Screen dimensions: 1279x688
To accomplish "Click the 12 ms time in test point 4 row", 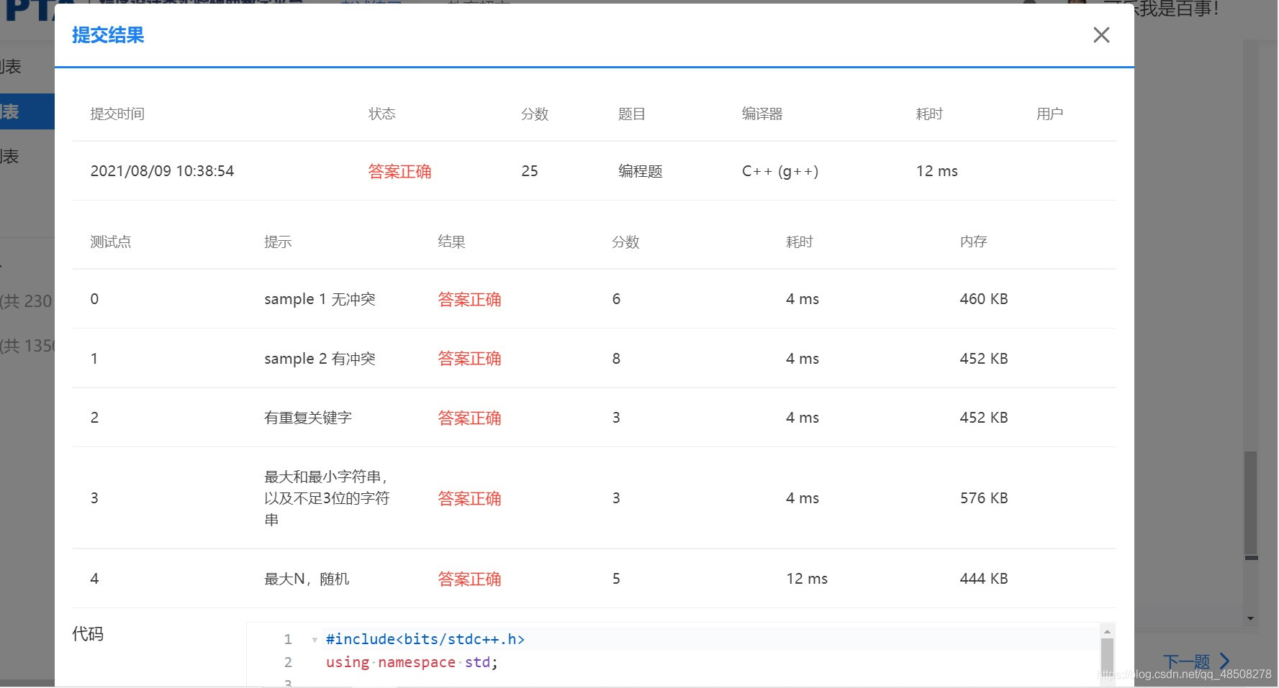I will (x=807, y=579).
